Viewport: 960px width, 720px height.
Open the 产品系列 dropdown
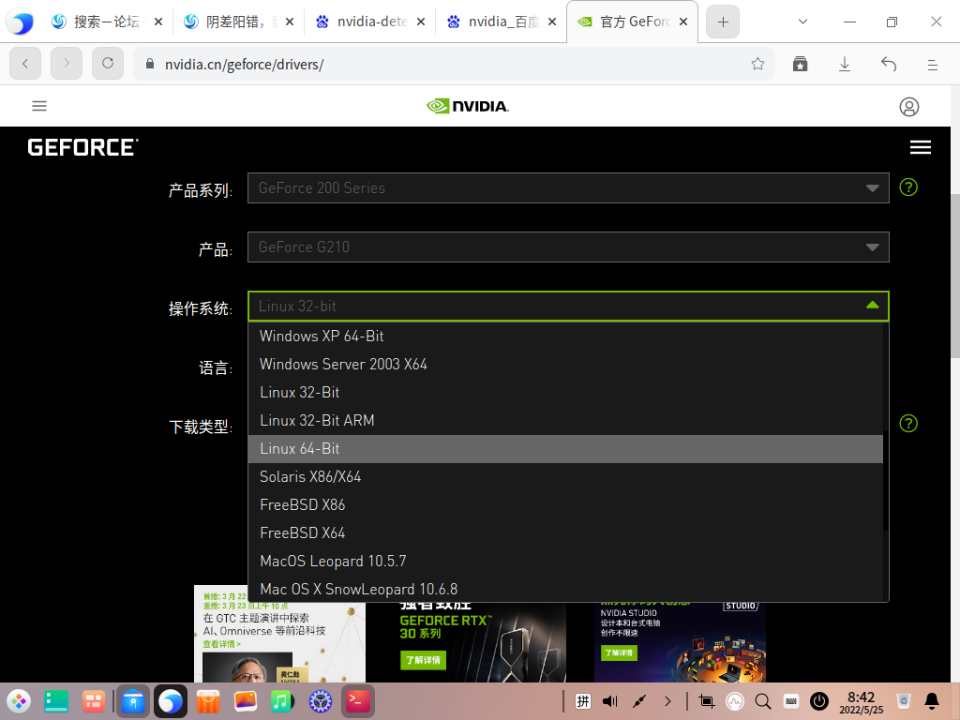[567, 187]
